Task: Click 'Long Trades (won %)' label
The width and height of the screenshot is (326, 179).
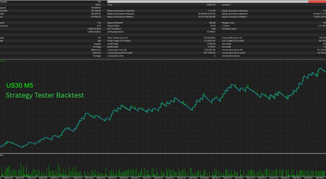Action: coord(232,38)
